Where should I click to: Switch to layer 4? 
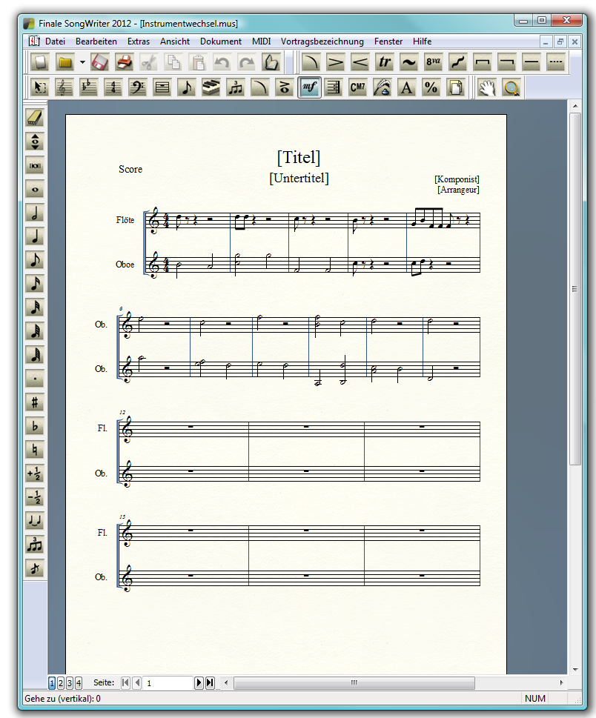pyautogui.click(x=79, y=683)
